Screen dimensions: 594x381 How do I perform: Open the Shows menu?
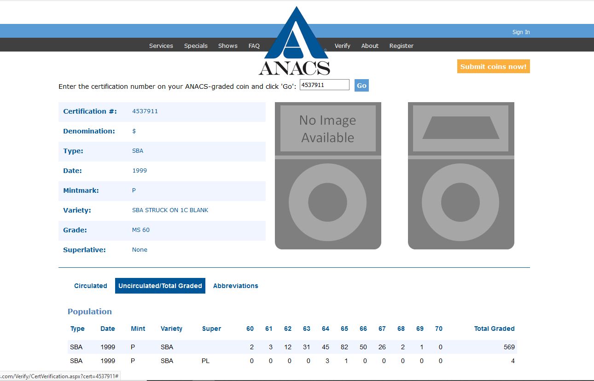228,46
